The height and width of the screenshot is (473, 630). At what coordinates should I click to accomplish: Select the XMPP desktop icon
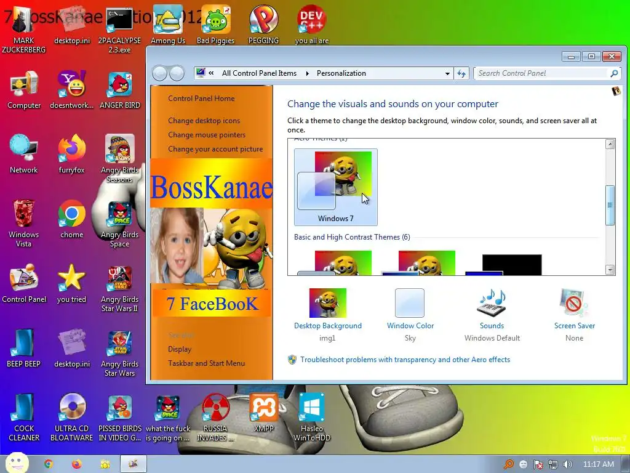[263, 413]
